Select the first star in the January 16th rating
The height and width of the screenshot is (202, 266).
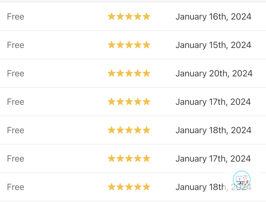pyautogui.click(x=112, y=16)
